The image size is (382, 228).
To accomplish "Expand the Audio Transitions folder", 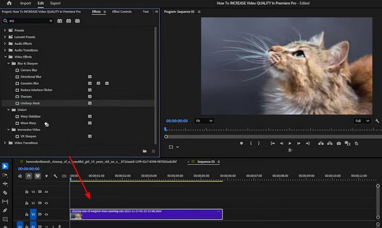I will [5, 50].
